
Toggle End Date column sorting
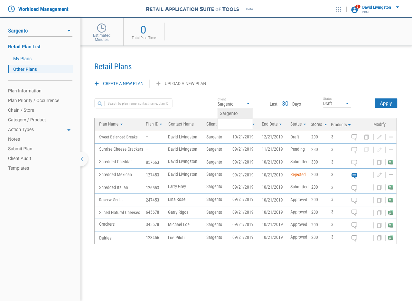[x=281, y=124]
